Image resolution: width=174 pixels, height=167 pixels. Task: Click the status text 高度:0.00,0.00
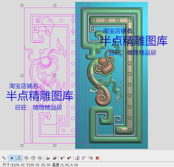tap(65, 165)
